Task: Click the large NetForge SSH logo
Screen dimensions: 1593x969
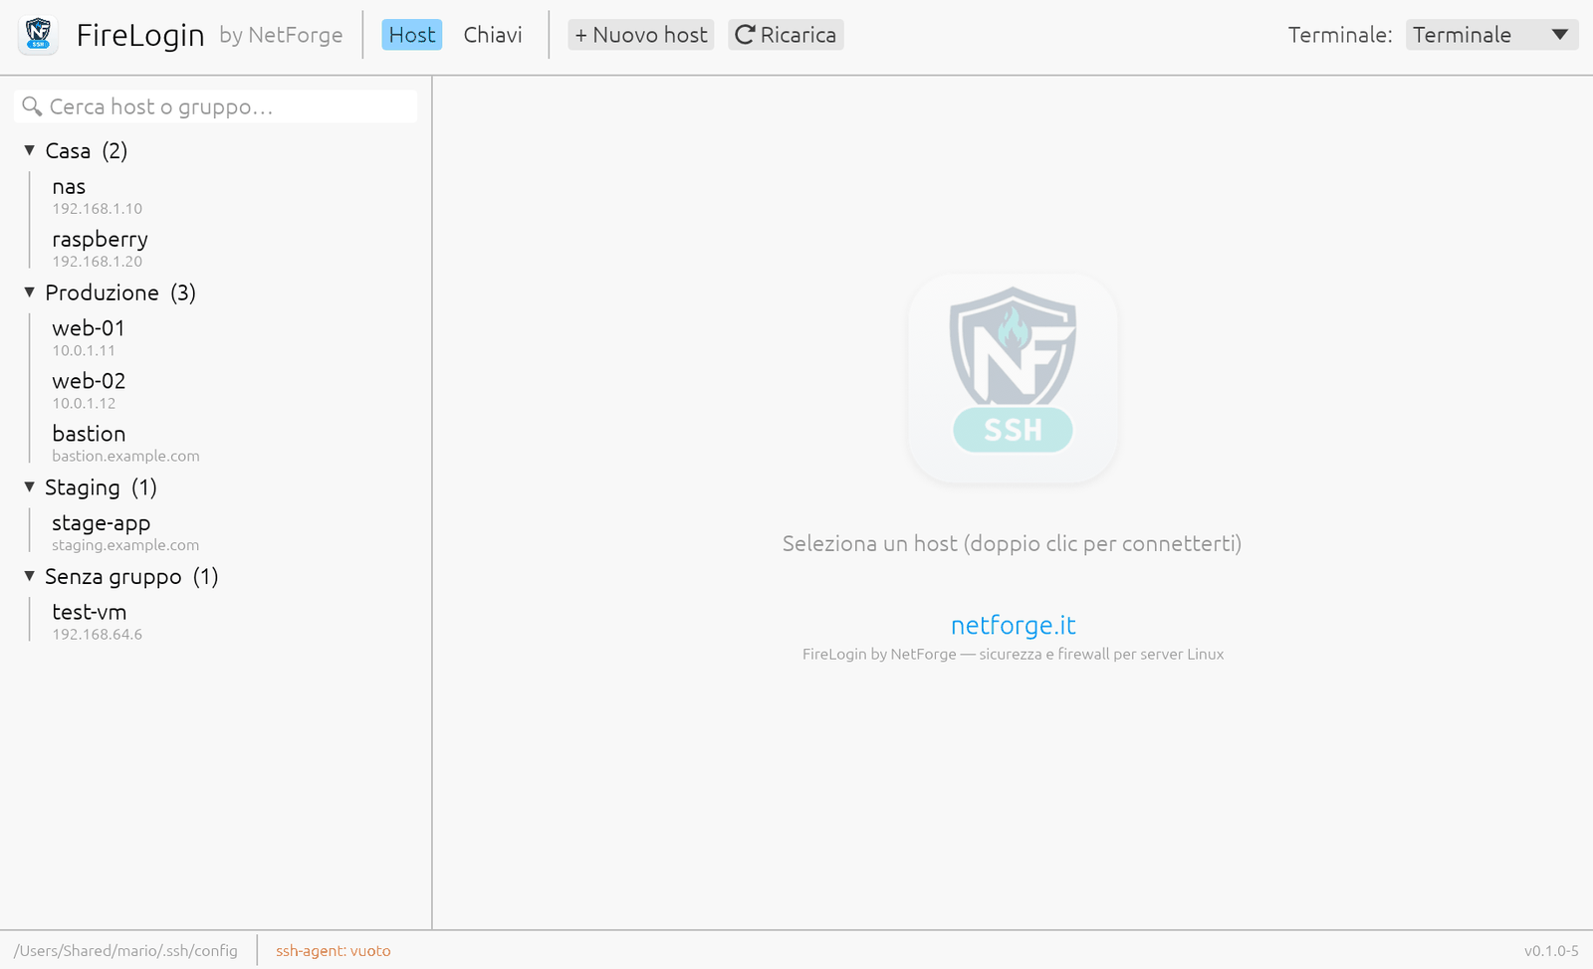Action: coord(1013,379)
